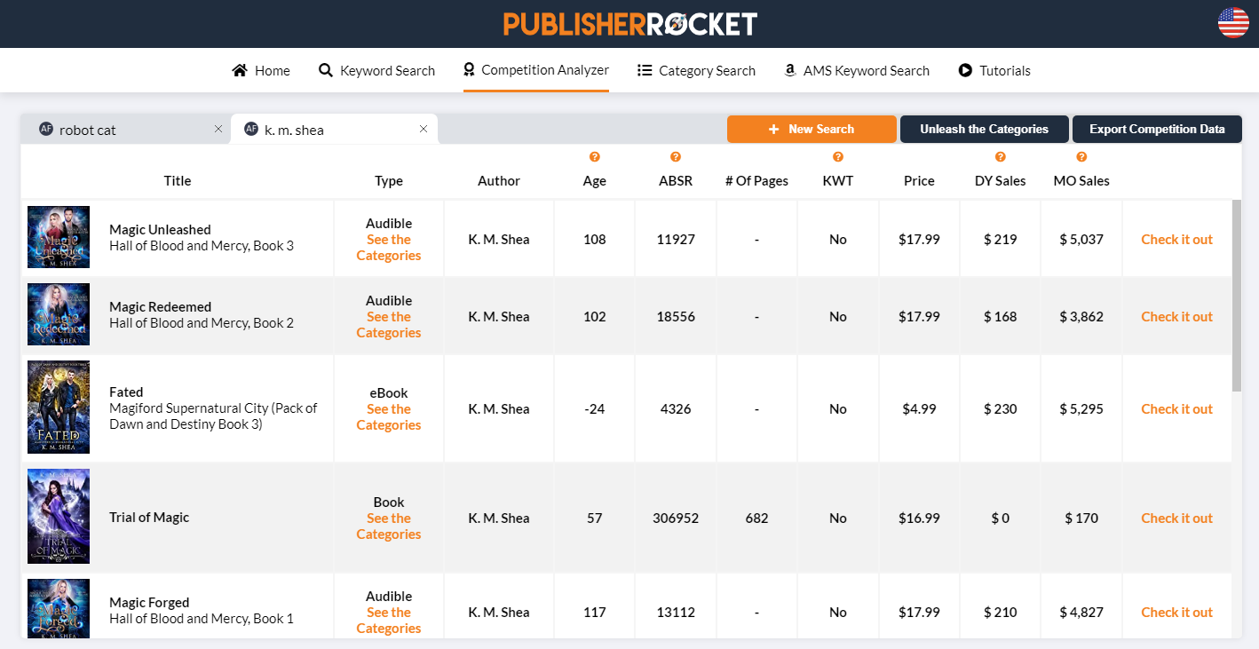This screenshot has height=649, width=1259.
Task: Start a New Search
Action: (x=812, y=129)
